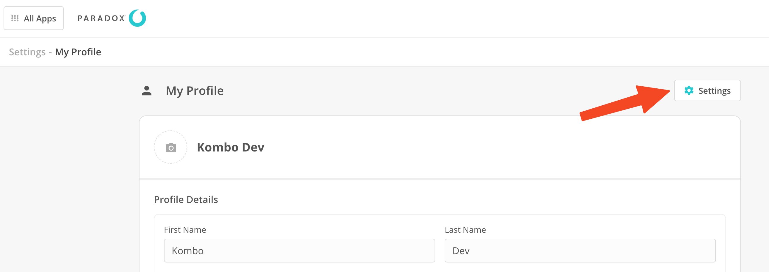This screenshot has width=769, height=272.
Task: Click the camera icon to upload photo
Action: [171, 148]
